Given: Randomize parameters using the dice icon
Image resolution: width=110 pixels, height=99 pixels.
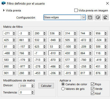Looking at the screenshot, I should (98, 17).
